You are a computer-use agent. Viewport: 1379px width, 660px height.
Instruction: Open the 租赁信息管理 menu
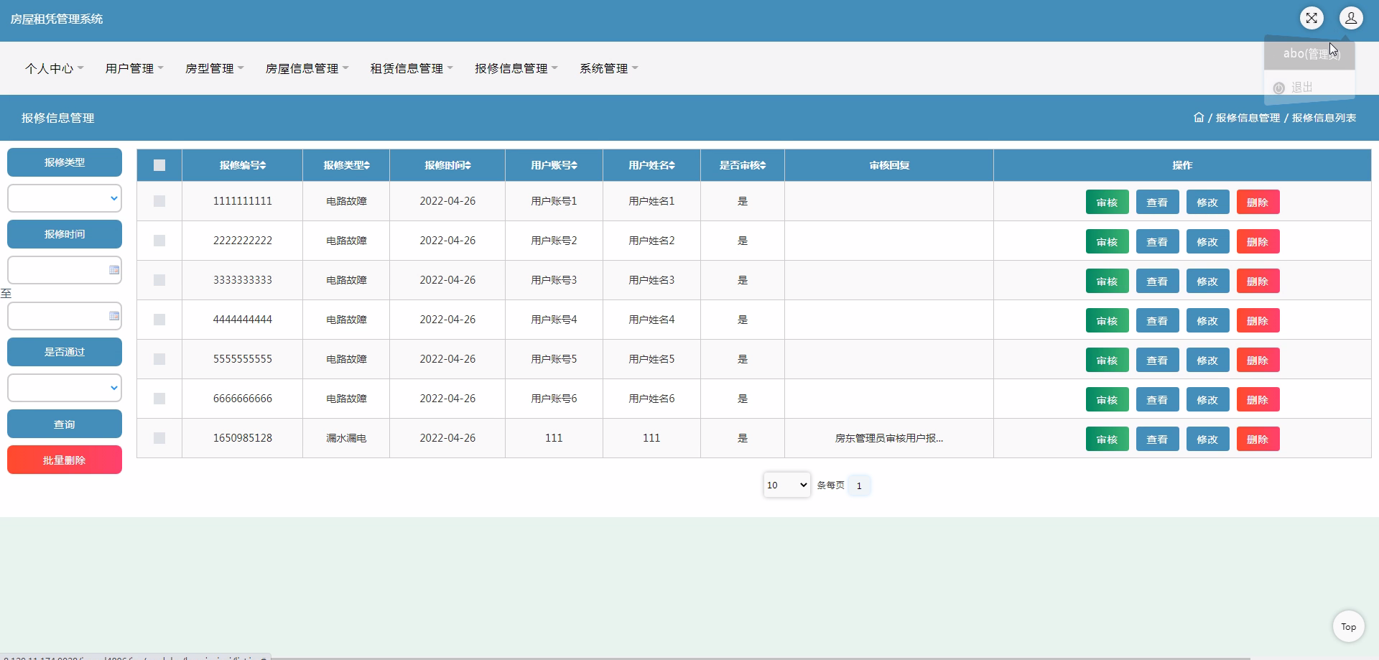[412, 68]
